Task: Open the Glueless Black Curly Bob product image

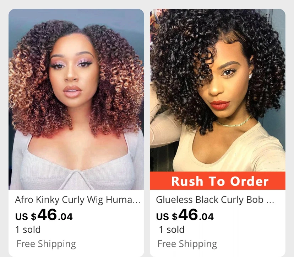Action: click(218, 90)
